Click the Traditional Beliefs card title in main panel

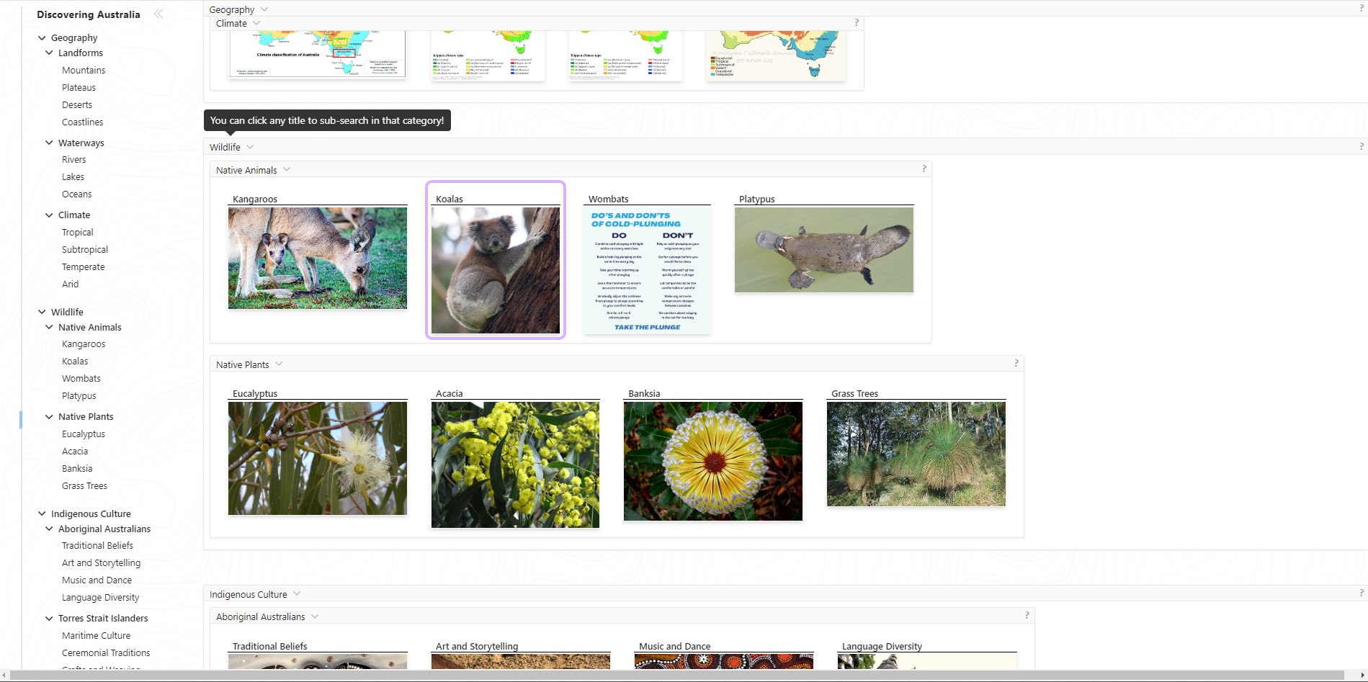point(270,646)
